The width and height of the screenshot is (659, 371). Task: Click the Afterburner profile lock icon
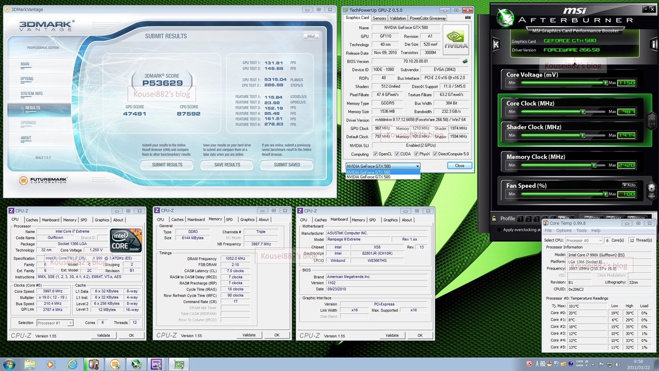[494, 218]
